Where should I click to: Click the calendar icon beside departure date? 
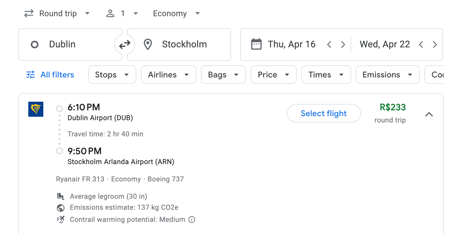256,44
